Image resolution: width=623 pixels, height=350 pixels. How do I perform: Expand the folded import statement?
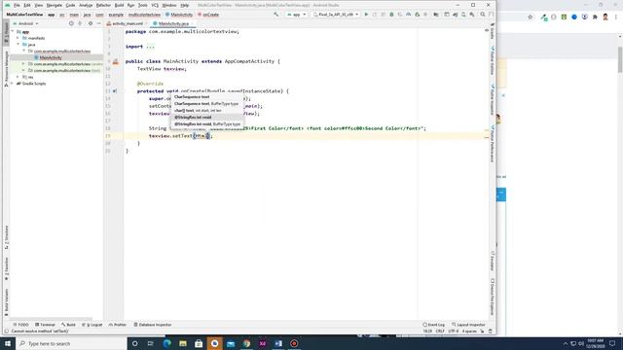tap(150, 47)
